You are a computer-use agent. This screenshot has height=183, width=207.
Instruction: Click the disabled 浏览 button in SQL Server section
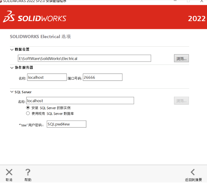[181, 101]
